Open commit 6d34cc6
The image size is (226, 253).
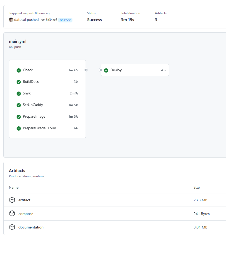pos(51,20)
